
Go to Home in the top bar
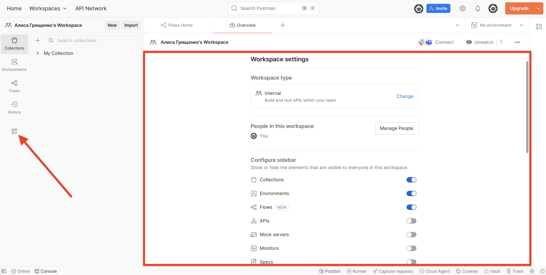(x=14, y=9)
